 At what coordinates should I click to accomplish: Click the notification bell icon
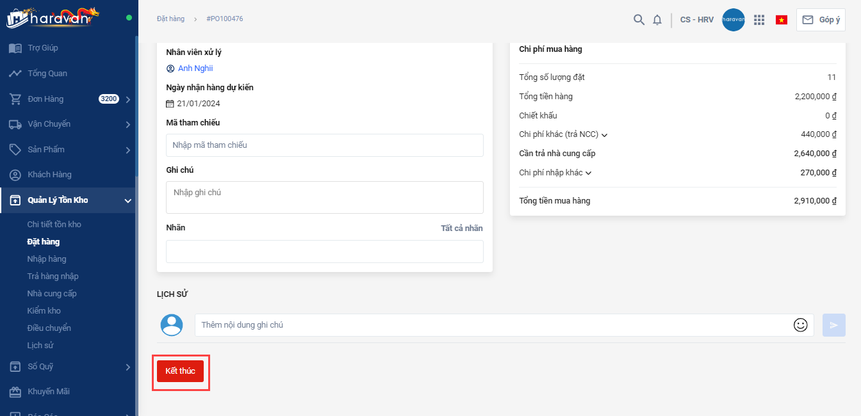(657, 20)
